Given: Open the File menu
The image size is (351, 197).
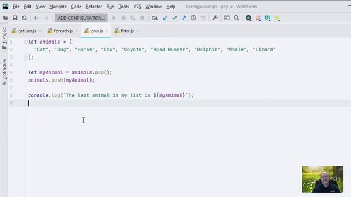Looking at the screenshot, I should click(x=16, y=7).
